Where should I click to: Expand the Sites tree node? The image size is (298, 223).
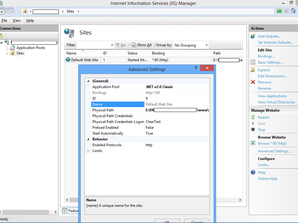pyautogui.click(x=7, y=54)
